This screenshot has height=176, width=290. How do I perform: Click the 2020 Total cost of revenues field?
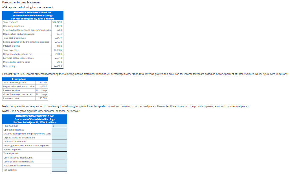click(x=59, y=142)
